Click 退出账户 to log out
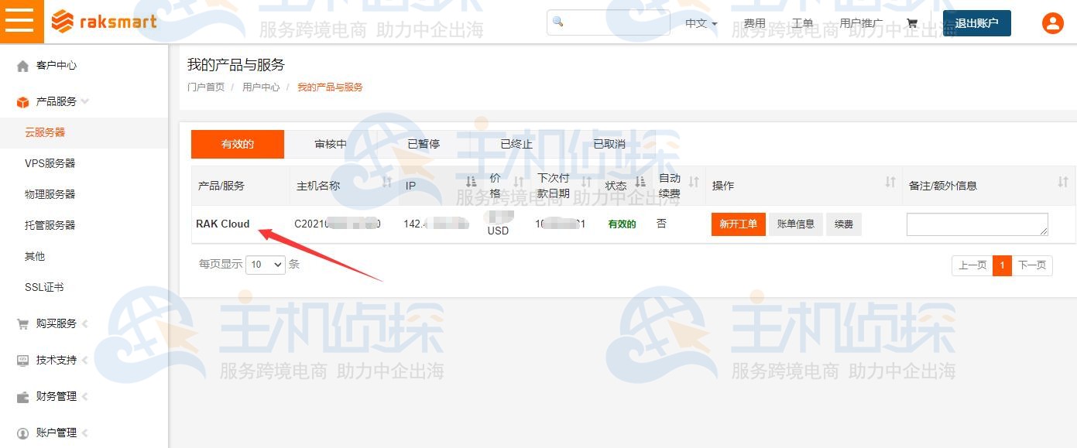1077x448 pixels. tap(976, 23)
